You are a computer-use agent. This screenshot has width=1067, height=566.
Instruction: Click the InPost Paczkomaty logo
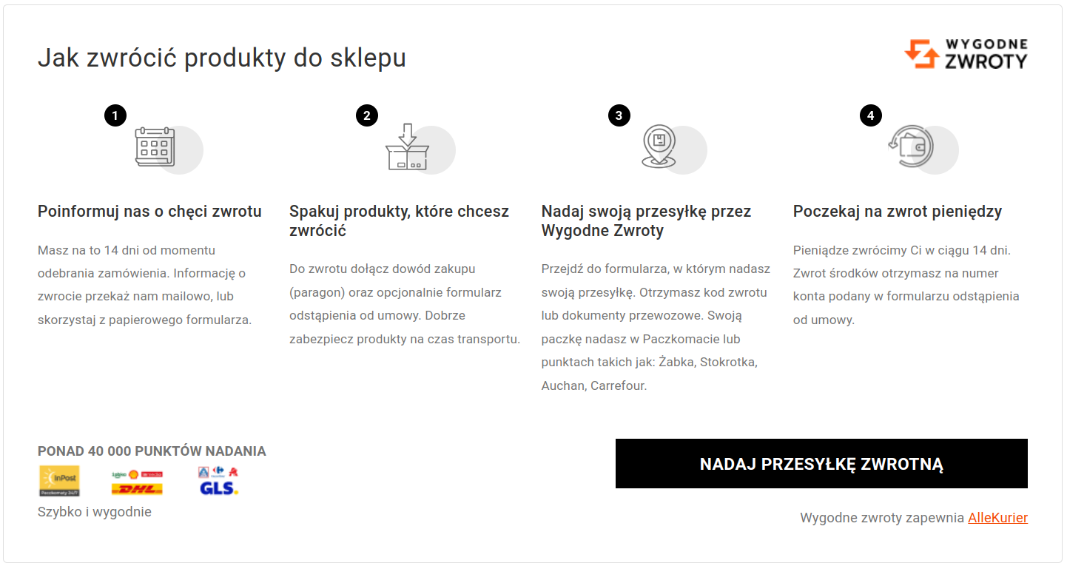click(59, 481)
